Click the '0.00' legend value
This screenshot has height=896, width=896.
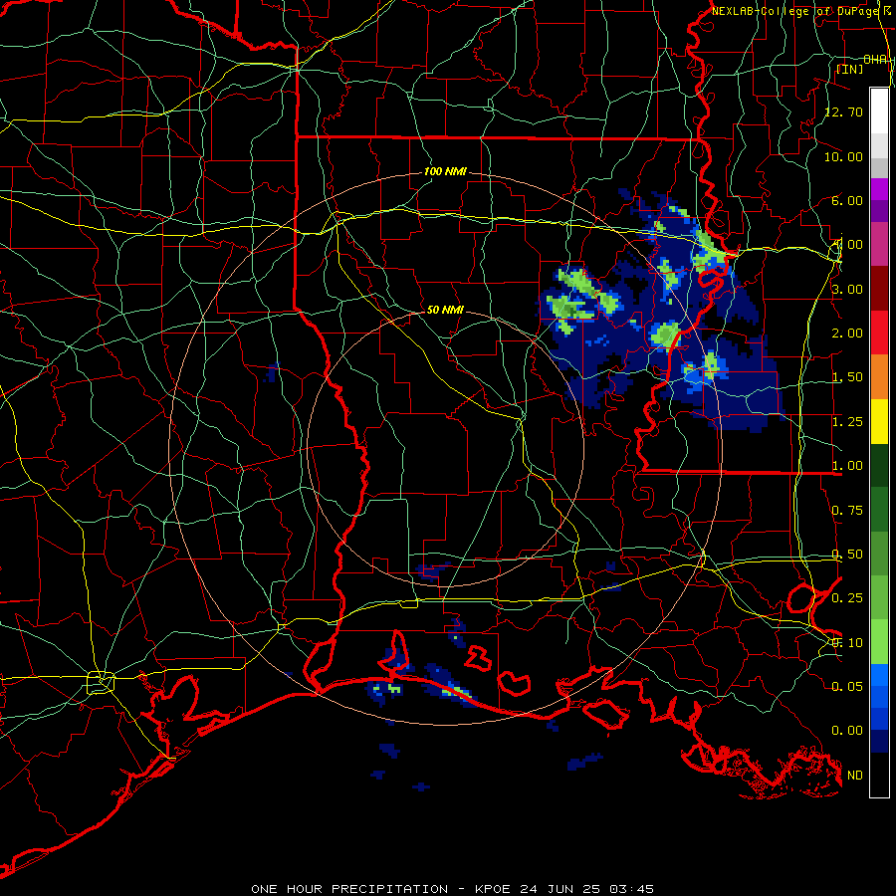(847, 731)
